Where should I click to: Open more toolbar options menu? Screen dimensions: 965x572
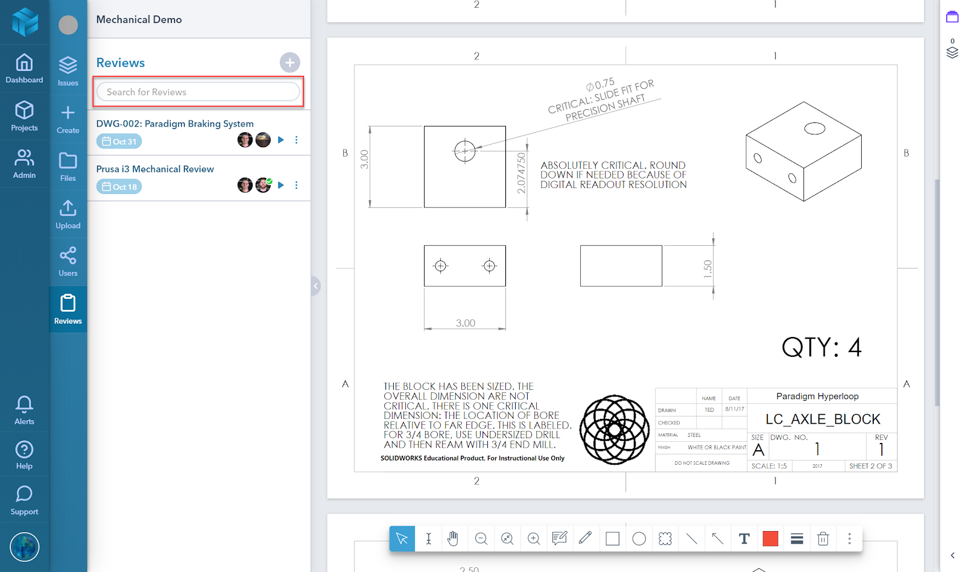pyautogui.click(x=849, y=538)
